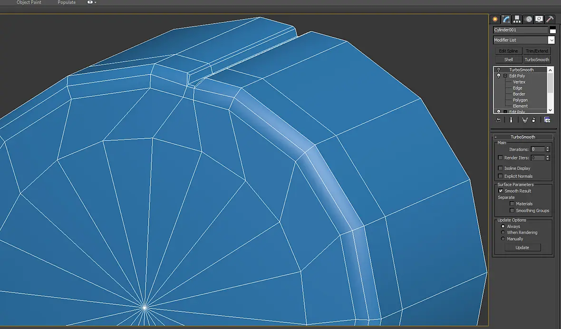
Task: Check Separate by Materials option
Action: point(512,204)
